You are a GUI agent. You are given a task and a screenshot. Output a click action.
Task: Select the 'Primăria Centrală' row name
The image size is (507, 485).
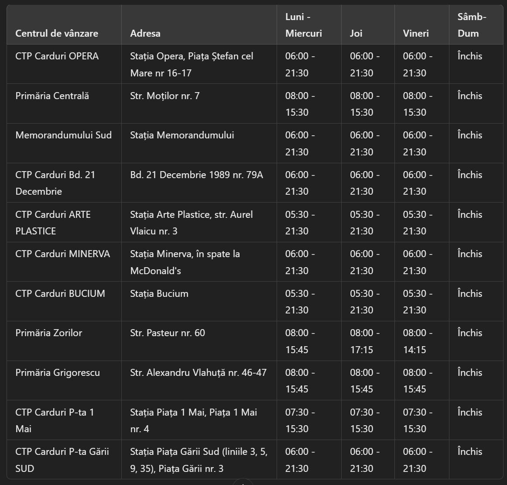coord(52,96)
